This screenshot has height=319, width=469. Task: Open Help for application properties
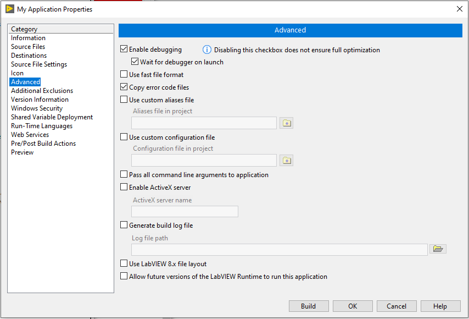tap(440, 306)
